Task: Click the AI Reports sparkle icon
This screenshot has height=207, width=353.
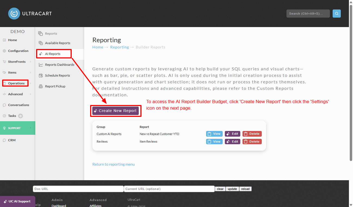Action: 41,54
